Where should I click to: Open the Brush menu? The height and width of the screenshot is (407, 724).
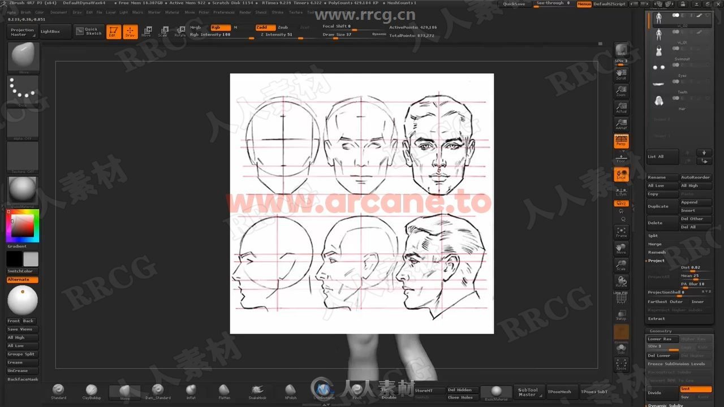(x=26, y=12)
